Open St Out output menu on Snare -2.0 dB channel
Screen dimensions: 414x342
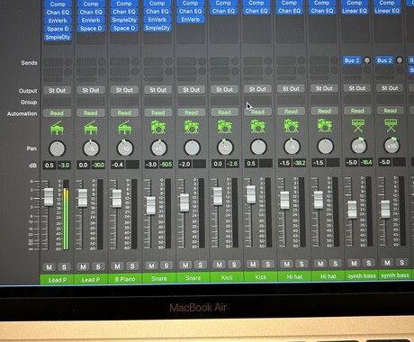192,90
